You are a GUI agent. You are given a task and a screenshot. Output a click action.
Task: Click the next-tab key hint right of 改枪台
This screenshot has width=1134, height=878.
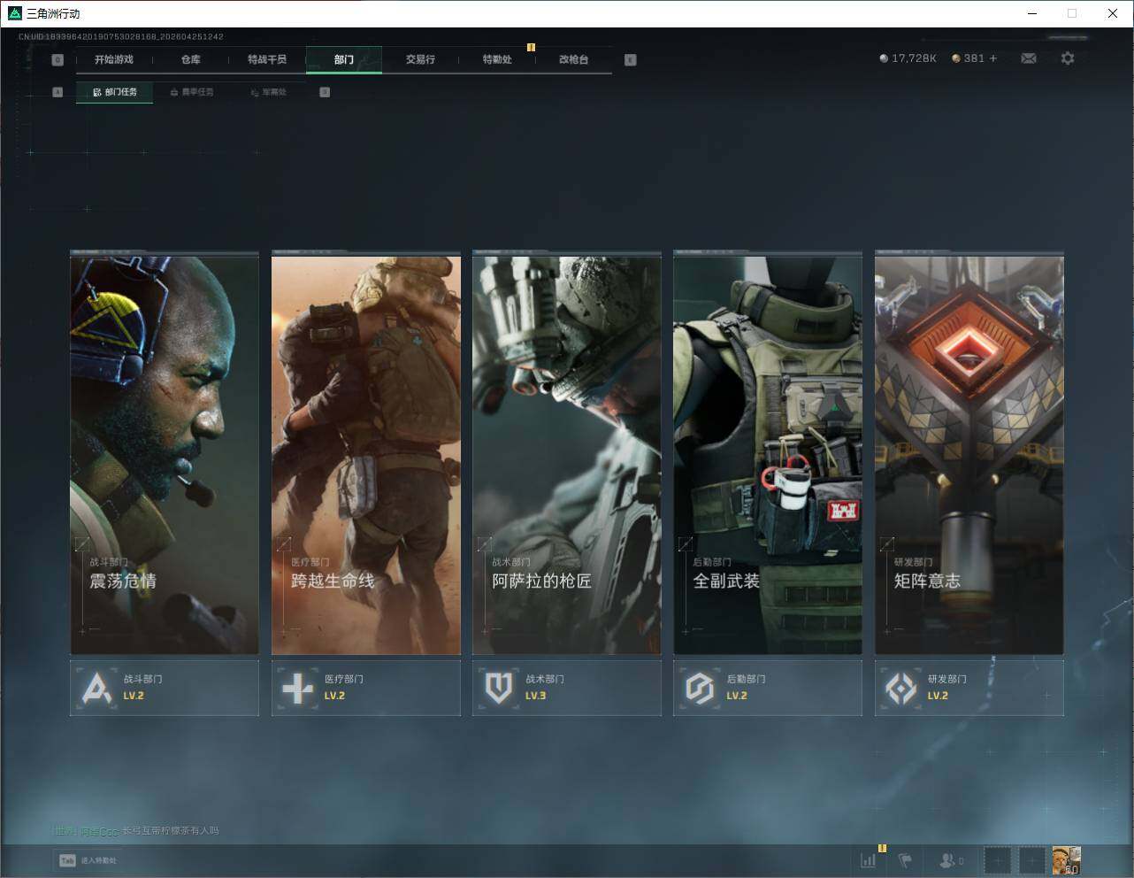pos(630,59)
